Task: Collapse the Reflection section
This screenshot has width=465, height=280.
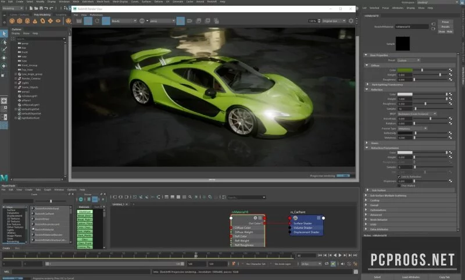Action: click(x=367, y=89)
